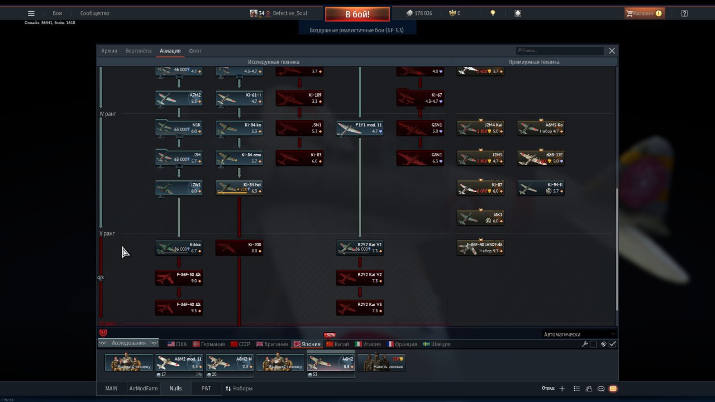This screenshot has height=402, width=715.
Task: Select the premium Ki-94-II aircraft
Action: click(x=541, y=188)
